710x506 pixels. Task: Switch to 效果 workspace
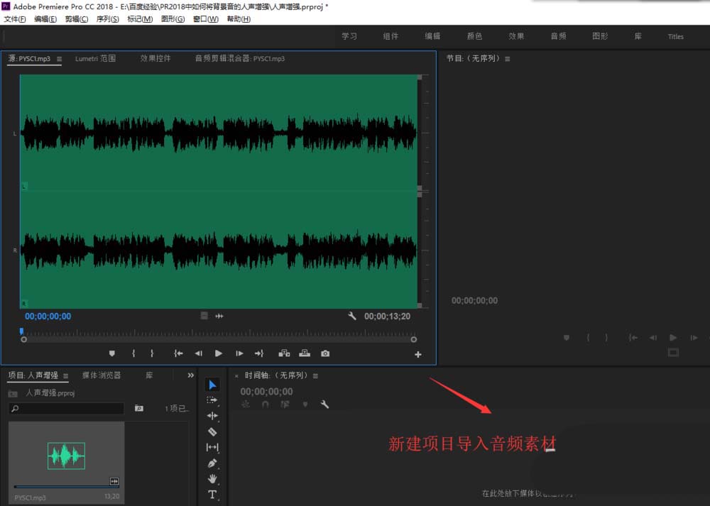tap(516, 36)
